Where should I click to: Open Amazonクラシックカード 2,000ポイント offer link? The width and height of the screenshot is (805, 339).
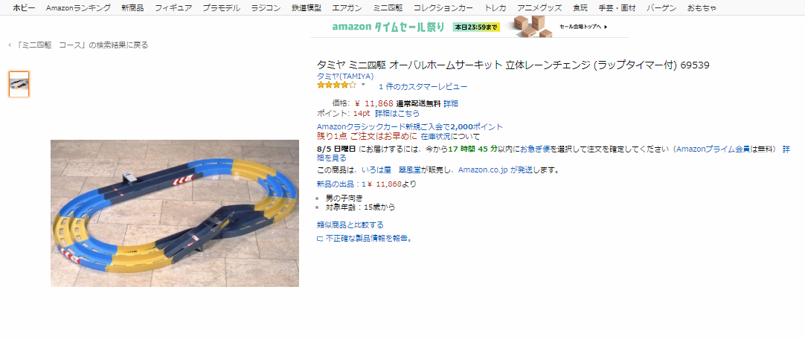coord(410,126)
